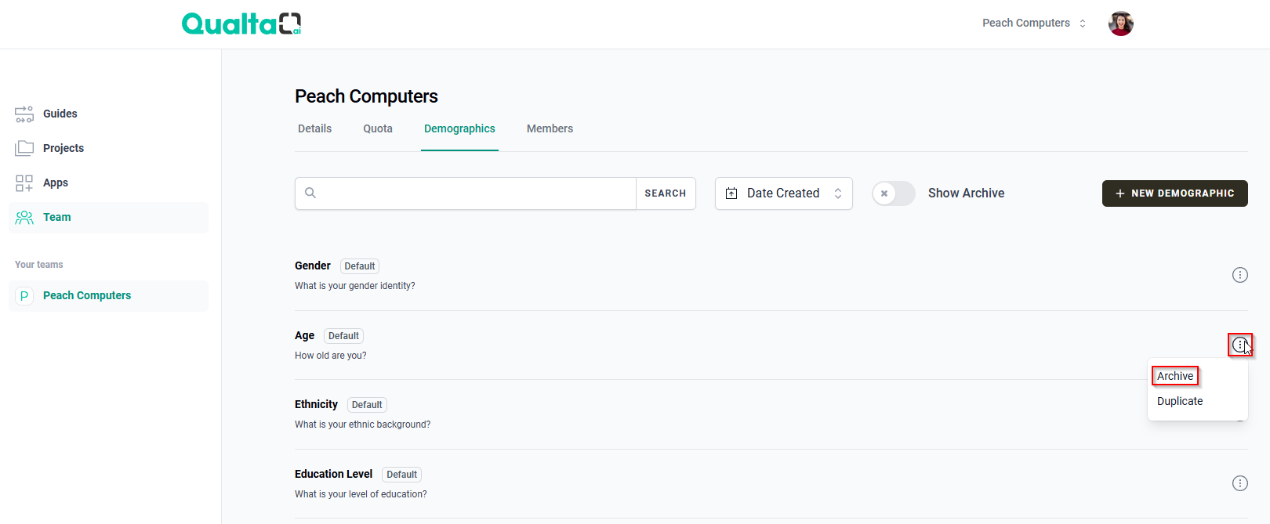Open Projects in the sidebar
The image size is (1270, 524).
point(108,149)
